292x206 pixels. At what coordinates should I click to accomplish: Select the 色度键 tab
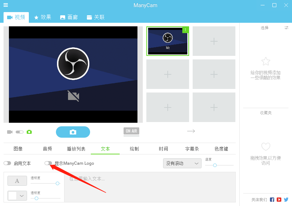tap(221, 149)
